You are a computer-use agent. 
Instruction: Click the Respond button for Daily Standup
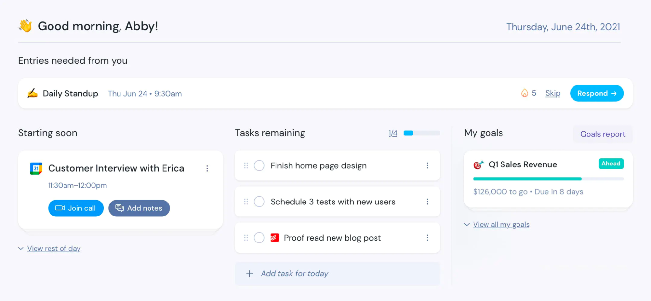coord(596,93)
